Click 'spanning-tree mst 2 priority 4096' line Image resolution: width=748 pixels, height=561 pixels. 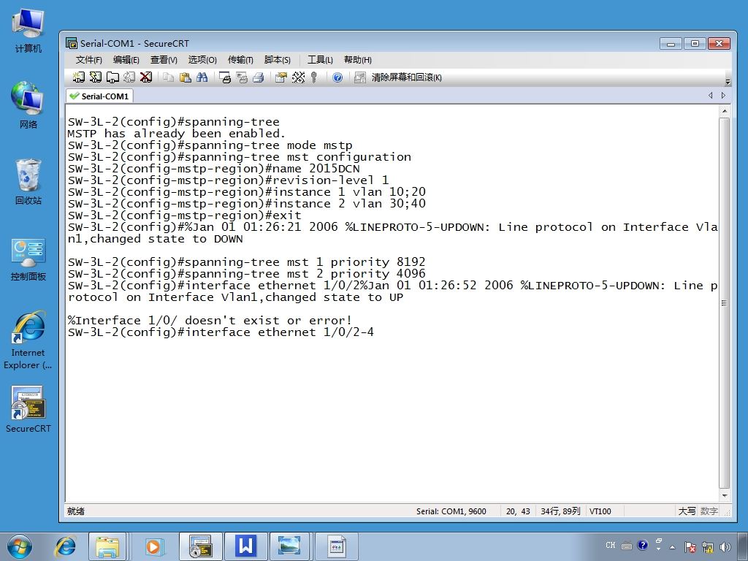point(247,274)
